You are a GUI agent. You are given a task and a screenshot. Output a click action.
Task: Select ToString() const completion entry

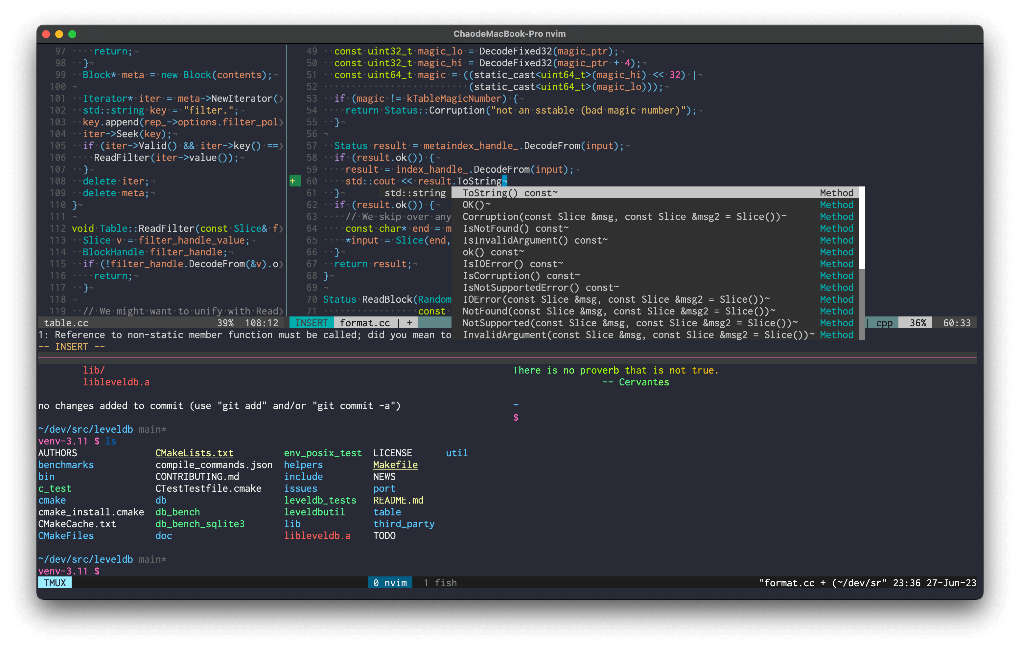click(510, 193)
